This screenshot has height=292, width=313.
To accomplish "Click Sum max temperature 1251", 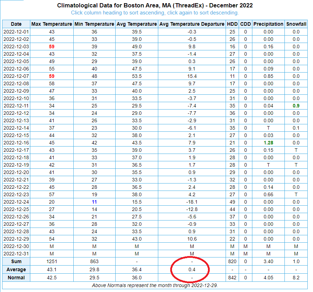I will pos(52,261).
